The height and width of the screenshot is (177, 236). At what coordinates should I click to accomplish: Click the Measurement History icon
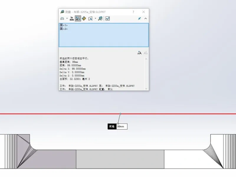pyautogui.click(x=100, y=18)
